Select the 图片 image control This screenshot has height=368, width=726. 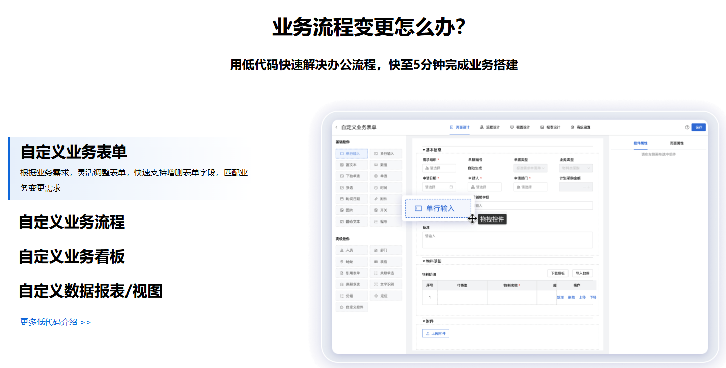pos(349,210)
